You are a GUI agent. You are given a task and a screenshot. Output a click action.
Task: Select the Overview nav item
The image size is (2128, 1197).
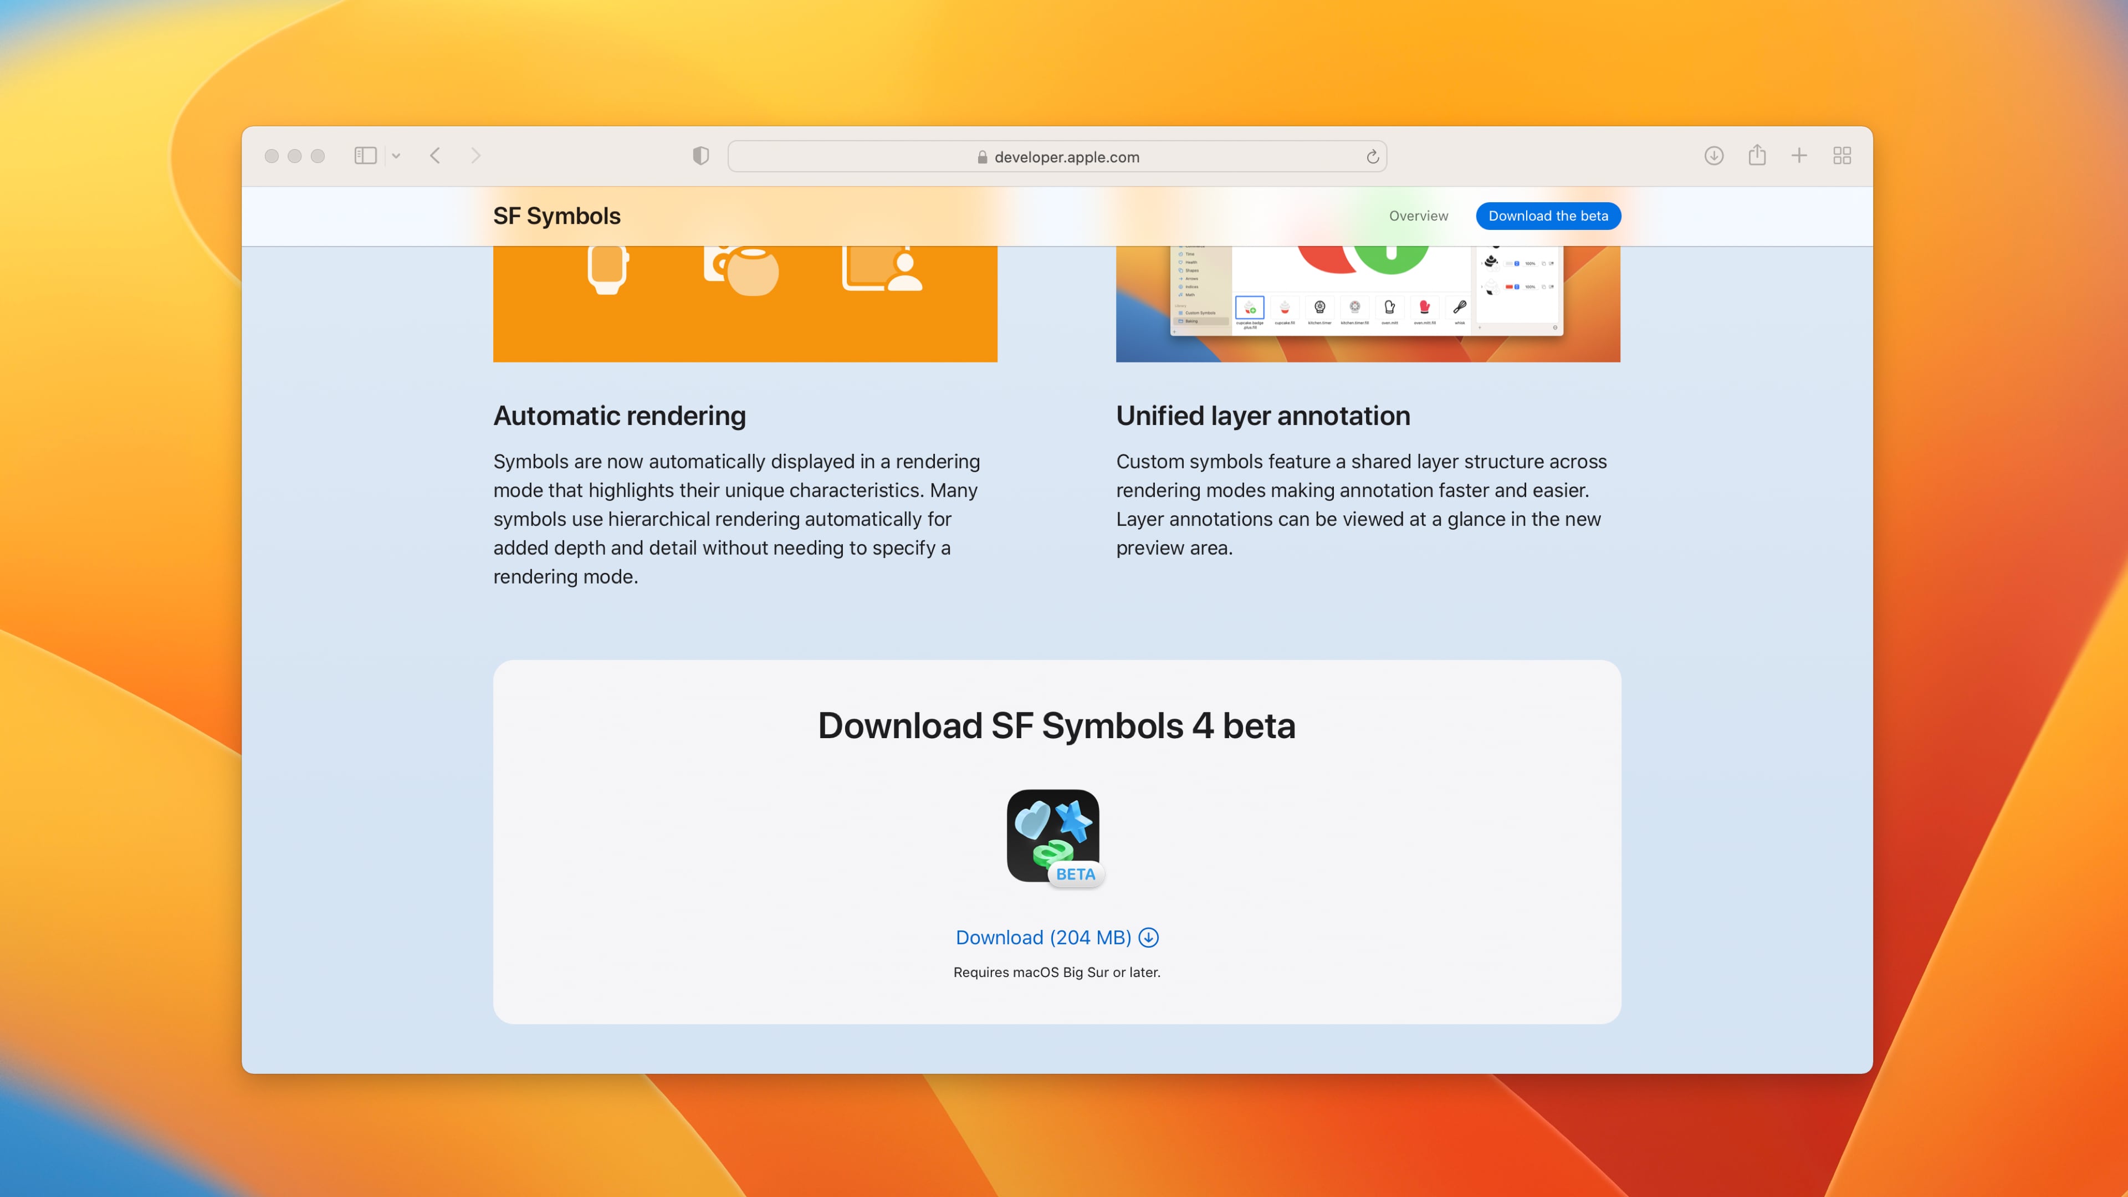1418,216
